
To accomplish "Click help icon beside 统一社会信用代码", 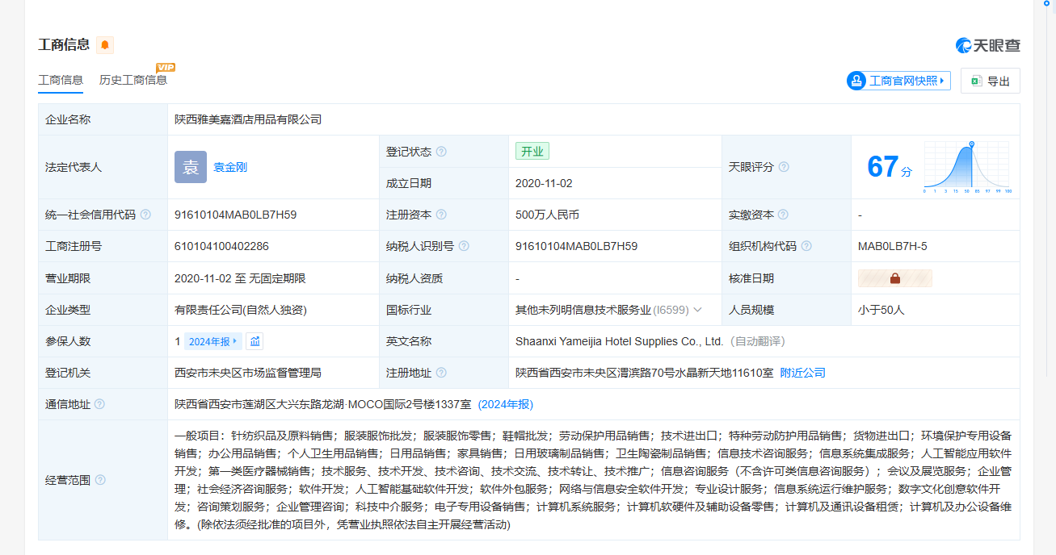I will click(145, 215).
